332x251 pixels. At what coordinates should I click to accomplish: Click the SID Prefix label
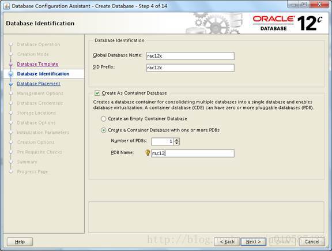pos(104,67)
